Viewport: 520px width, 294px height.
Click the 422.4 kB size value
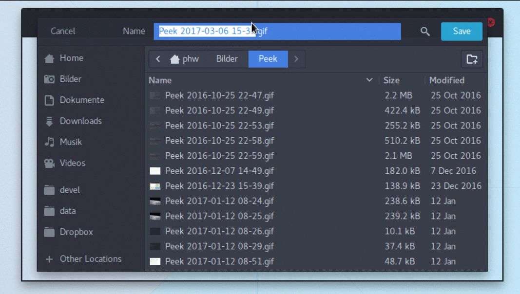[402, 110]
